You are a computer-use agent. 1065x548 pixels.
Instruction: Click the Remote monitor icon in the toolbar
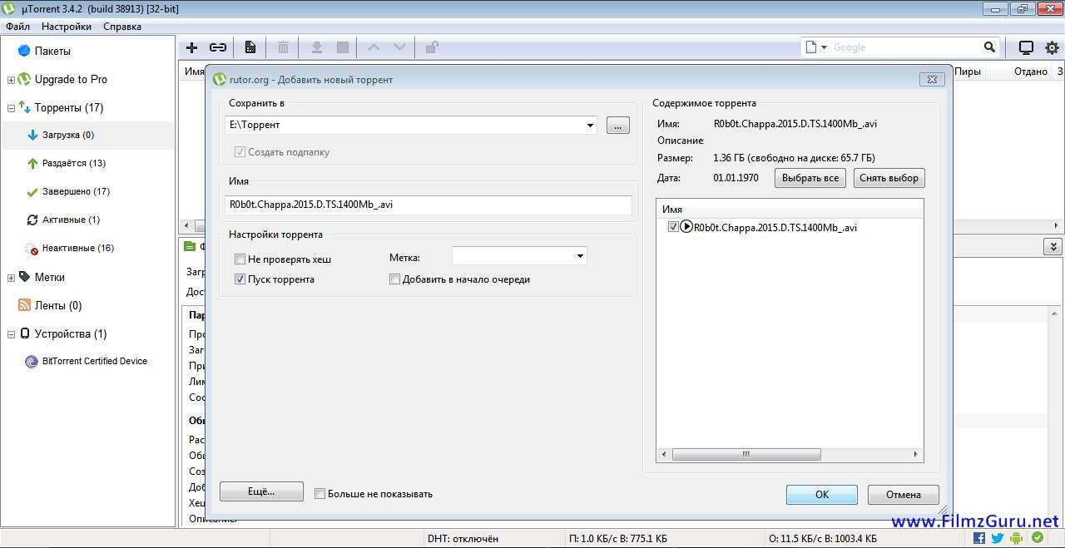point(1026,47)
